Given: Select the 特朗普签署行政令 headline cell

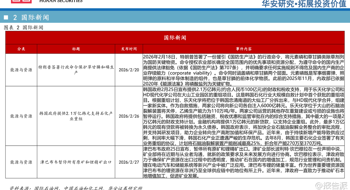Looking at the screenshot, I should [76, 70].
